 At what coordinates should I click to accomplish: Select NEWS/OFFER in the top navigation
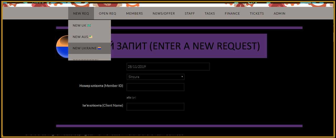pos(164,13)
